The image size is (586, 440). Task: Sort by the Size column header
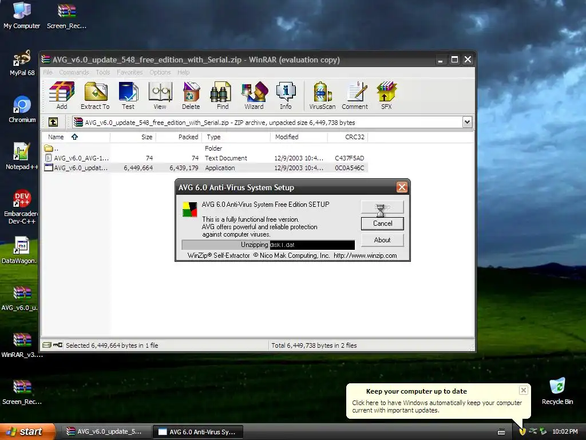click(133, 137)
